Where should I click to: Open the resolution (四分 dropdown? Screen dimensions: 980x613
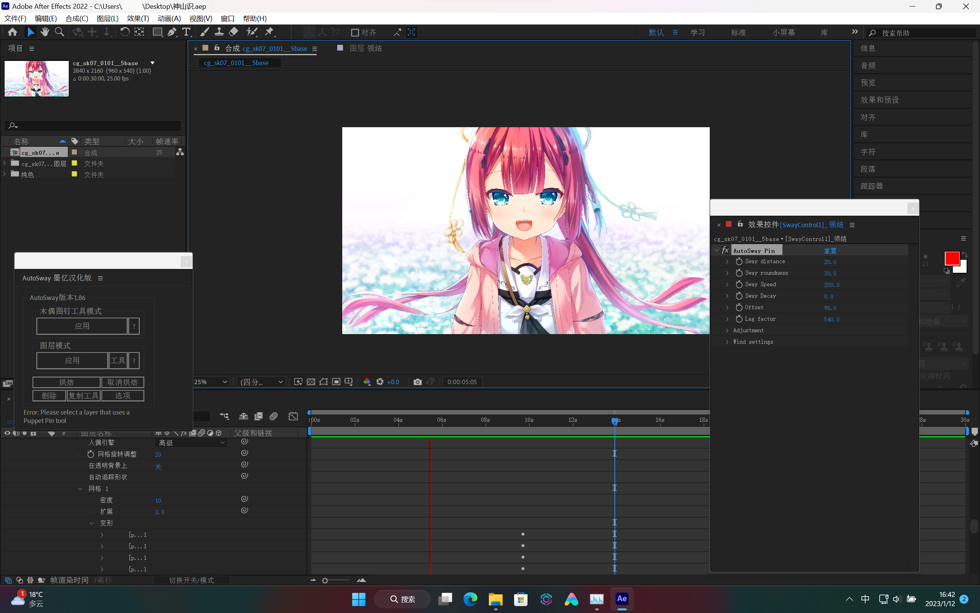pyautogui.click(x=261, y=382)
